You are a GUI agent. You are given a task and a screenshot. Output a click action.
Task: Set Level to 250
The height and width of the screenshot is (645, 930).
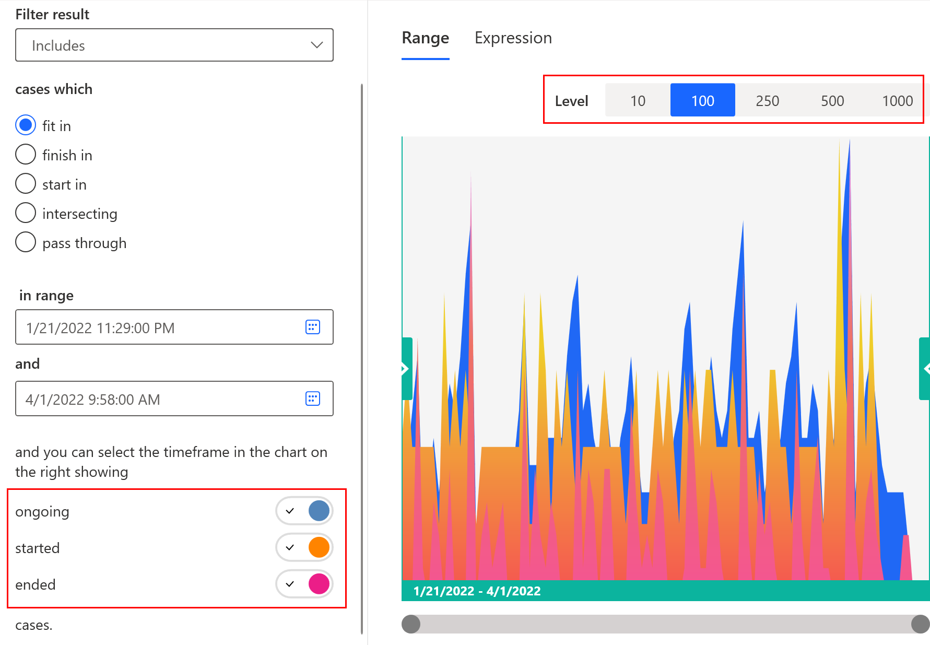tap(768, 100)
